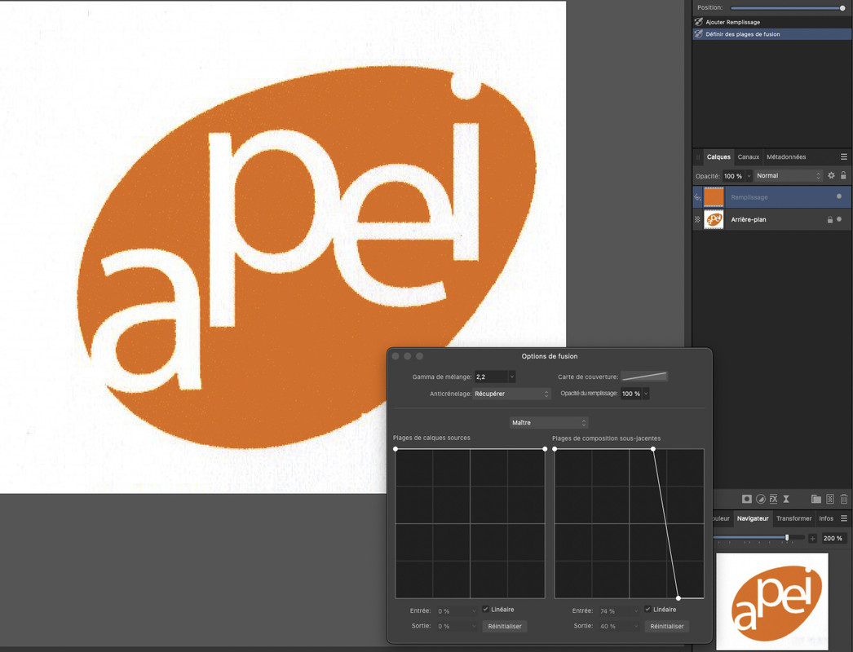This screenshot has height=652, width=853.
Task: Click the lock icon on Arrière-plan layer
Action: point(830,220)
